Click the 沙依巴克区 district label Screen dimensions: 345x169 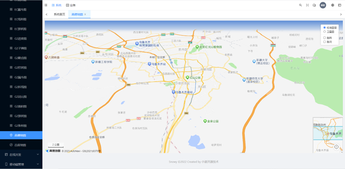click(x=182, y=83)
